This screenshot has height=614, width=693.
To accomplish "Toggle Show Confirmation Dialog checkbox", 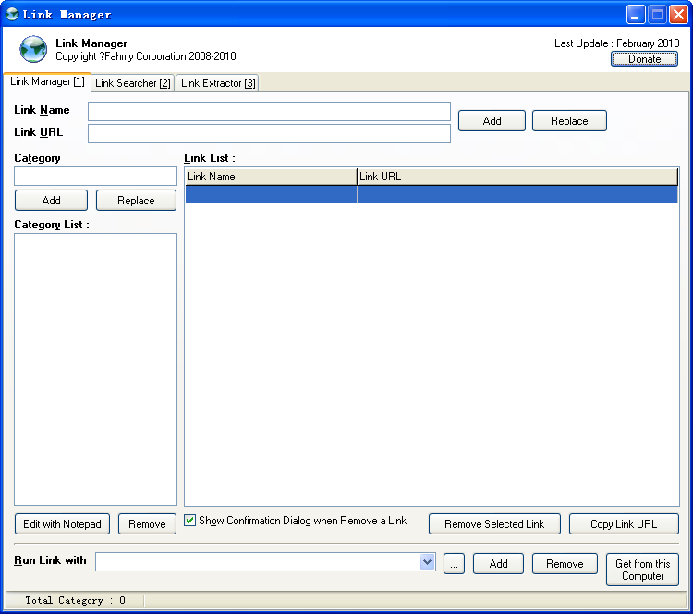I will pyautogui.click(x=190, y=521).
